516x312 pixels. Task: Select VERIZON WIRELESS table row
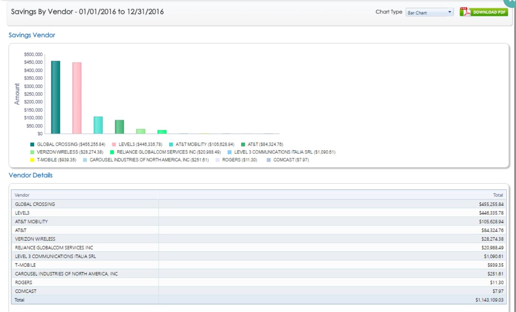pos(258,239)
